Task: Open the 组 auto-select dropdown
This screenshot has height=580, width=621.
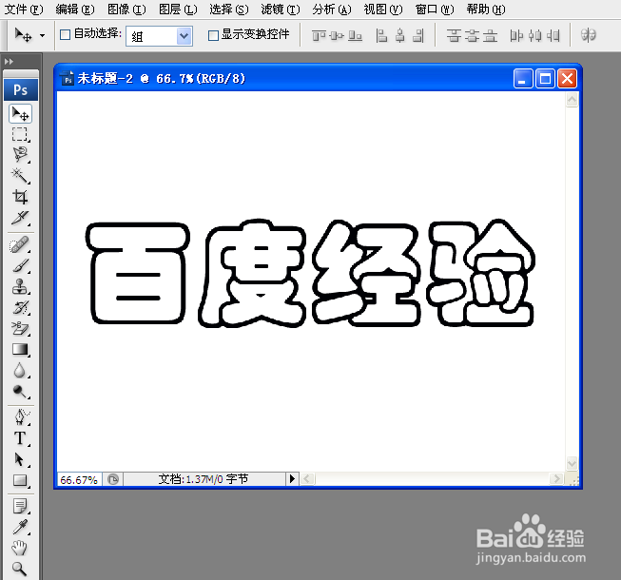Action: [159, 36]
